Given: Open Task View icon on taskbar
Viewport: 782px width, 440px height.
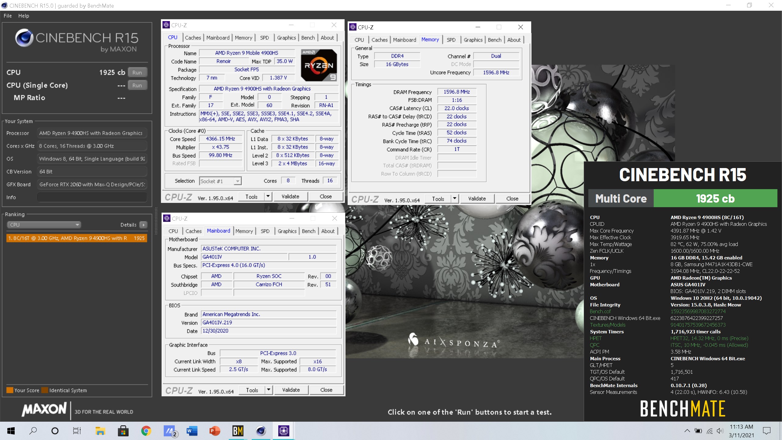Looking at the screenshot, I should point(77,431).
